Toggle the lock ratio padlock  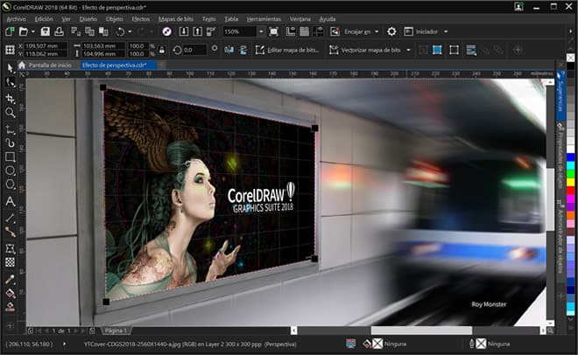161,50
